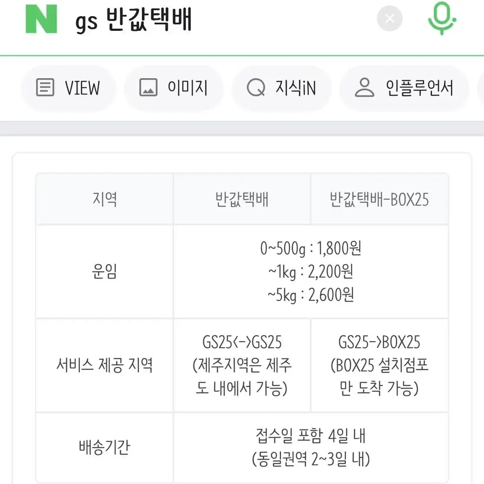Clear the search text with the X button
Viewport: 484px width, 484px height.
point(390,19)
